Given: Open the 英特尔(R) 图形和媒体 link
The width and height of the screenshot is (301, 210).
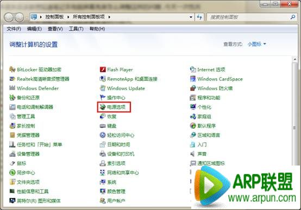Looking at the screenshot, I should click(39, 201).
